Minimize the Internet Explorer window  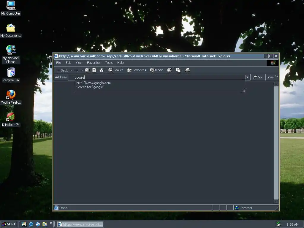coord(266,56)
